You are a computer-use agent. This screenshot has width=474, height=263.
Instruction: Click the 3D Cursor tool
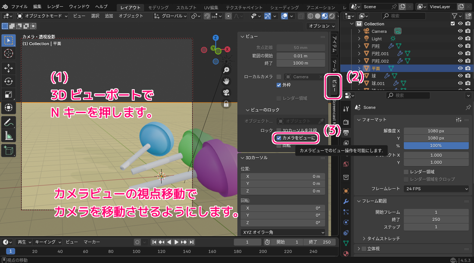tap(8, 53)
